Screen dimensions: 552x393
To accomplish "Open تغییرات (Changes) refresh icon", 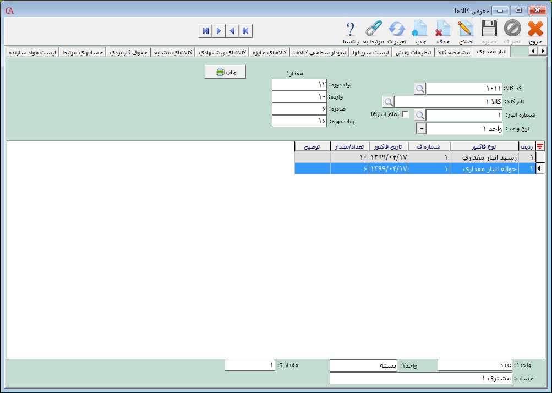I will point(397,29).
